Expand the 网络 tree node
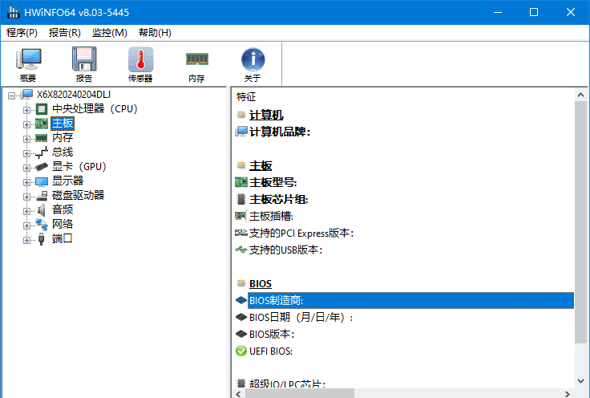 tap(26, 225)
